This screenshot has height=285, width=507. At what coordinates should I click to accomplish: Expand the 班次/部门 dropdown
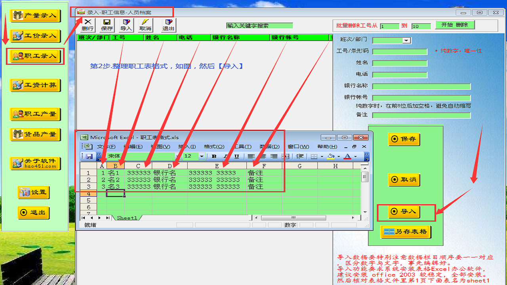click(x=406, y=40)
